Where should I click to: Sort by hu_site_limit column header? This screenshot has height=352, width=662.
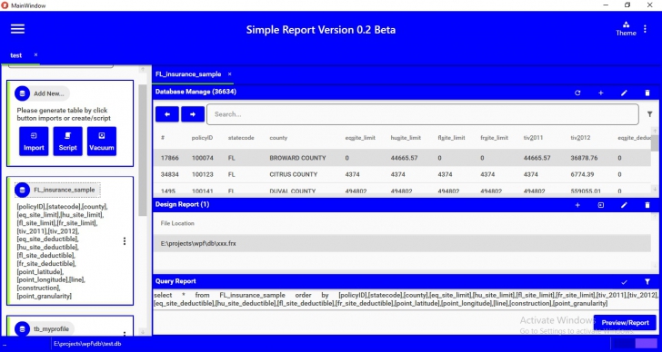click(406, 138)
